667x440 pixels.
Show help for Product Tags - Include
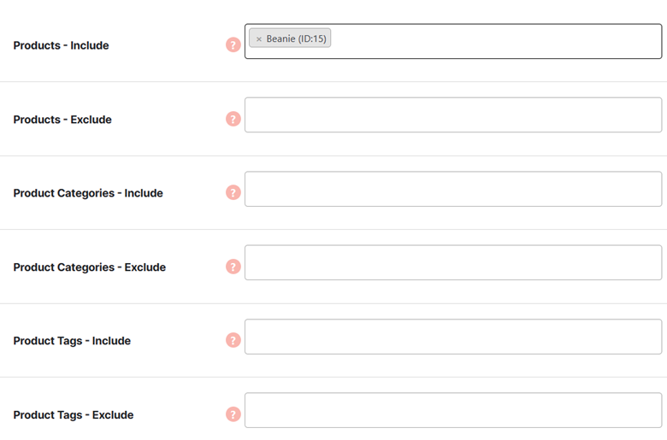coord(233,340)
